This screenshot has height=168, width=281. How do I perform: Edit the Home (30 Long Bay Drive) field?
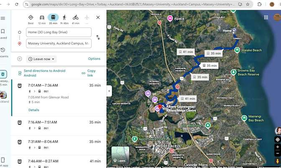(x=59, y=32)
